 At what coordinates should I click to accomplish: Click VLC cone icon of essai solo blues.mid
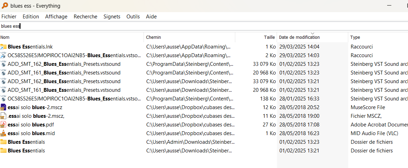pyautogui.click(x=3, y=133)
